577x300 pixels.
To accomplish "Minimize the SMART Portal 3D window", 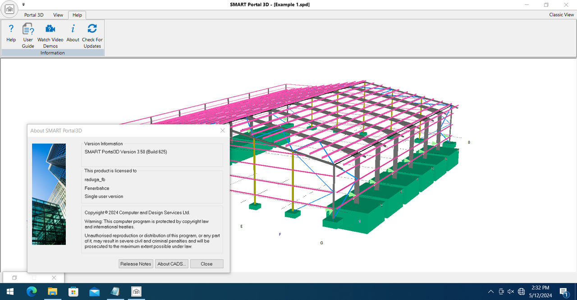I will 527,5.
